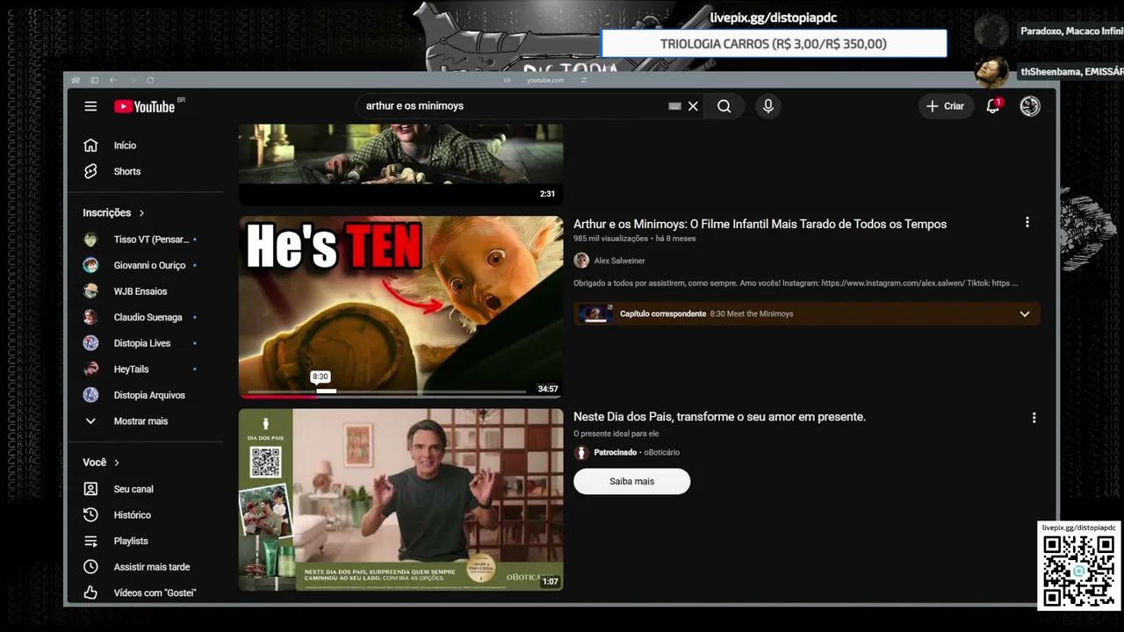Open the notifications bell
Viewport: 1124px width, 632px height.
point(993,106)
